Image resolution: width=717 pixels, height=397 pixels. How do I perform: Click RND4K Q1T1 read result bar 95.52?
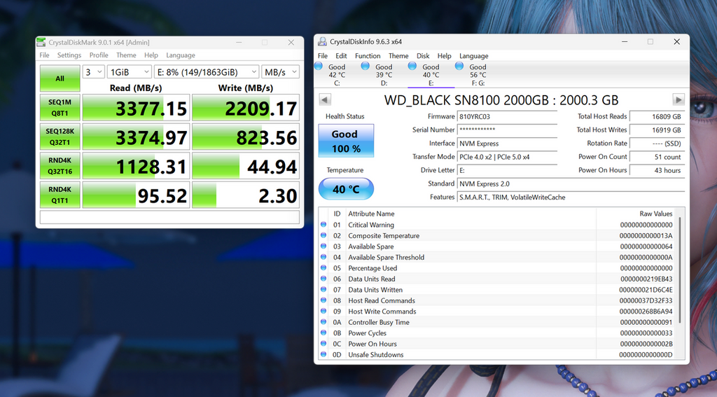click(136, 195)
